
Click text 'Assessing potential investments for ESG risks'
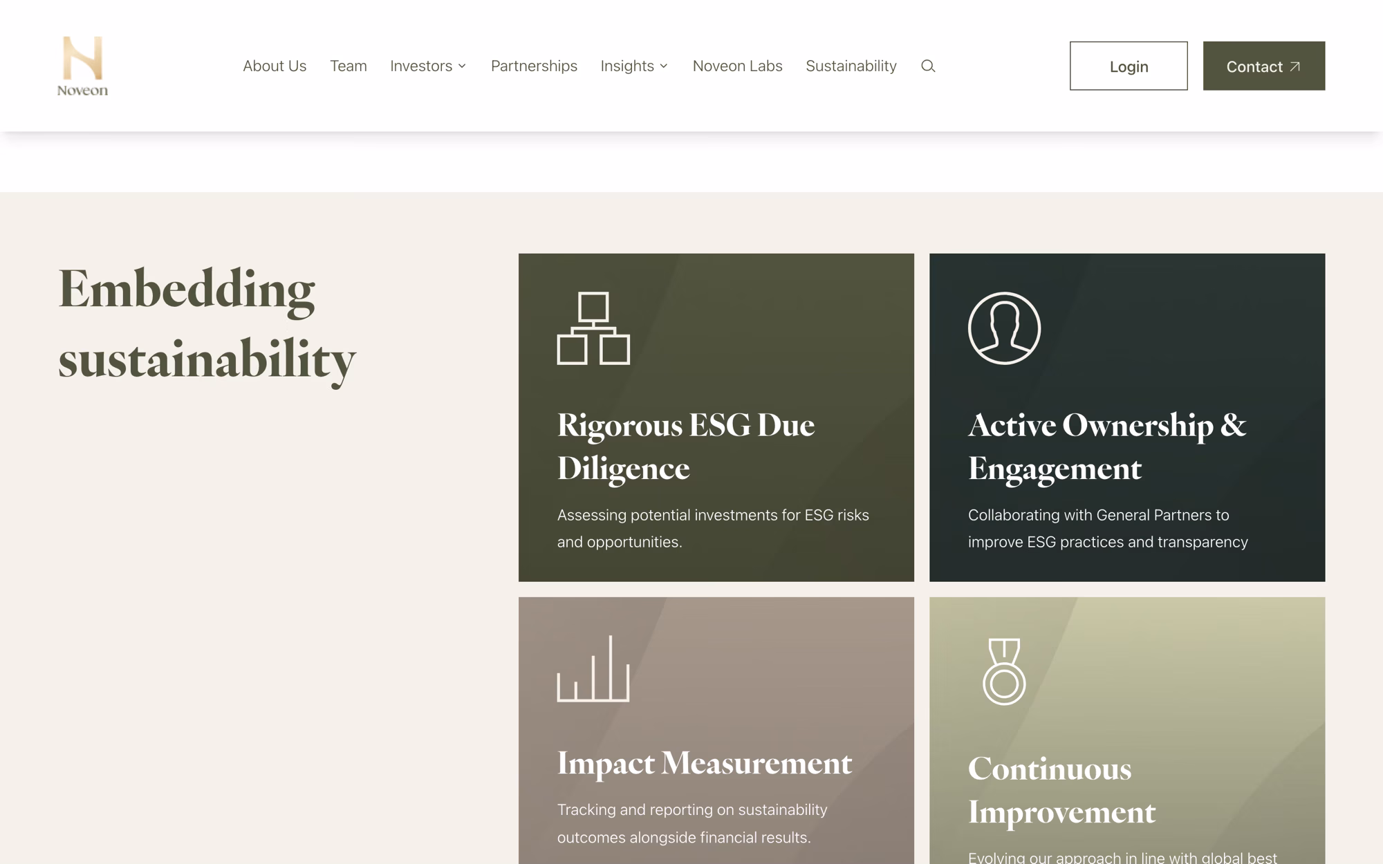point(713,515)
